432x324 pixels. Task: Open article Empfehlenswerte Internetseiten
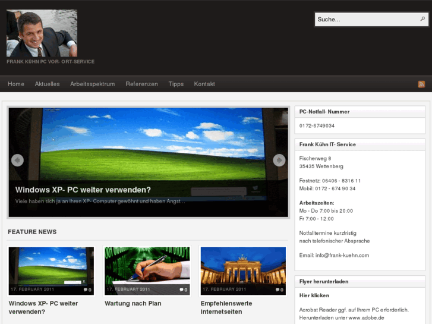tap(226, 307)
